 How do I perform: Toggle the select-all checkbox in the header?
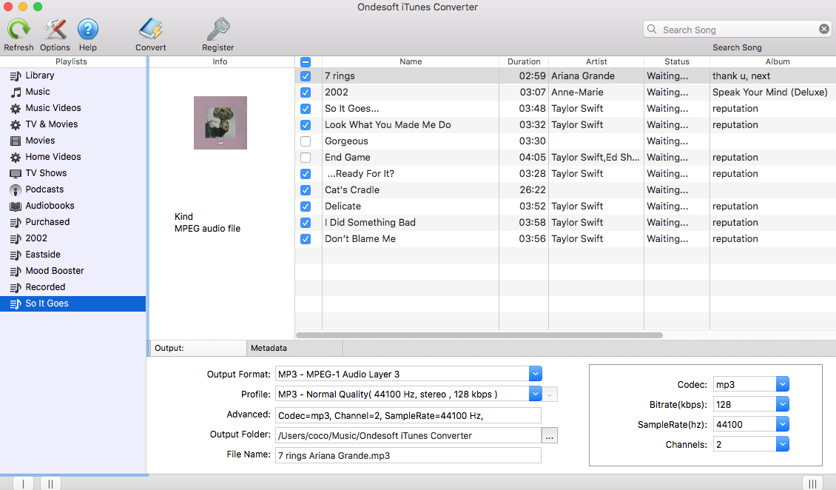pyautogui.click(x=306, y=62)
